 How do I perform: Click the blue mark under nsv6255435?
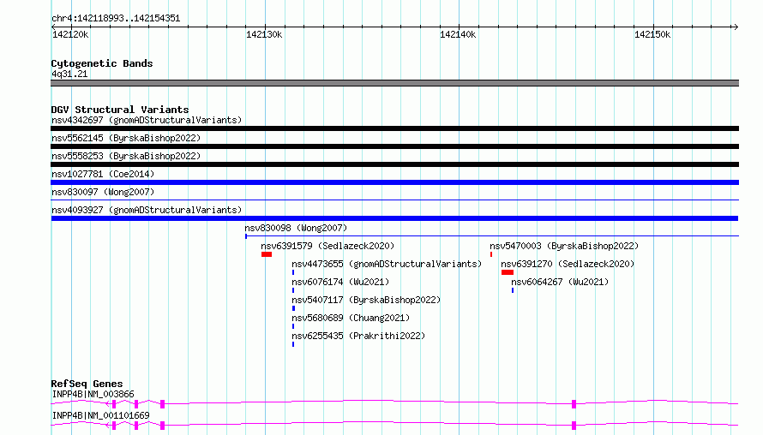293,344
